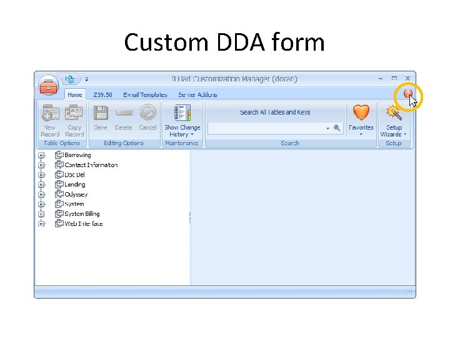The width and height of the screenshot is (450, 338).
Task: Open the quick access toolbar customize arrow
Action: pyautogui.click(x=87, y=79)
